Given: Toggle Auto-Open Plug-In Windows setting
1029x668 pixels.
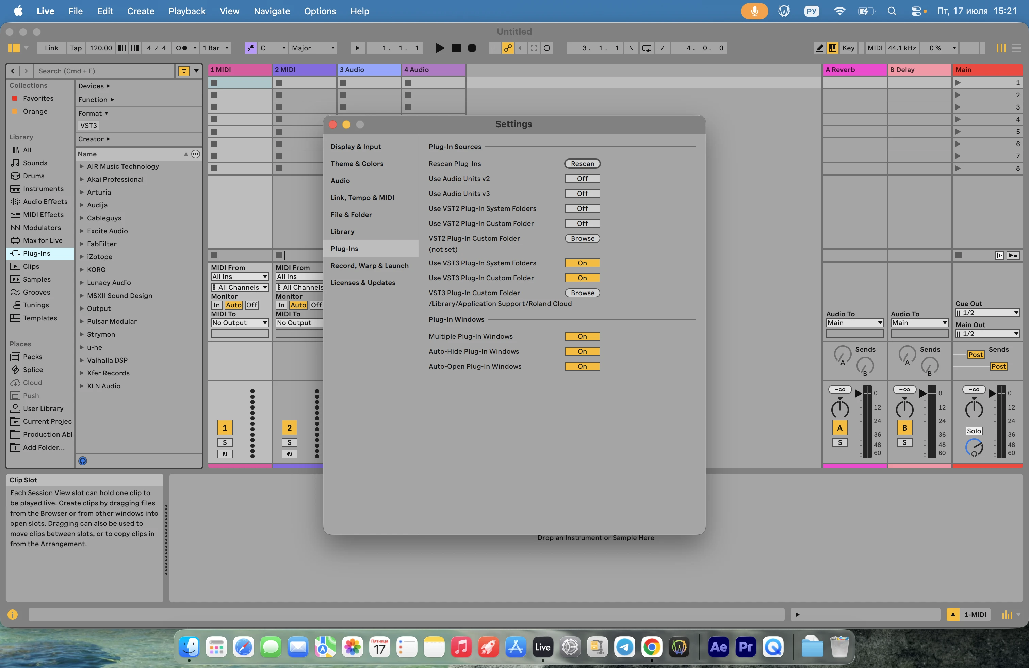Looking at the screenshot, I should tap(582, 366).
